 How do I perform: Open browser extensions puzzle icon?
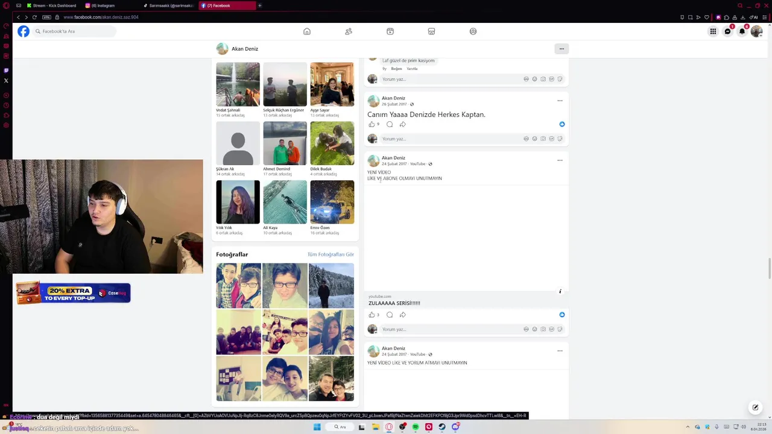[726, 17]
